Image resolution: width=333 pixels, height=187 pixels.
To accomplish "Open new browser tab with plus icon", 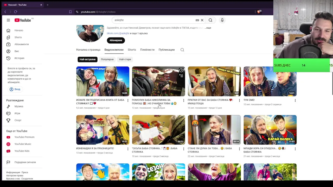I will (48, 5).
